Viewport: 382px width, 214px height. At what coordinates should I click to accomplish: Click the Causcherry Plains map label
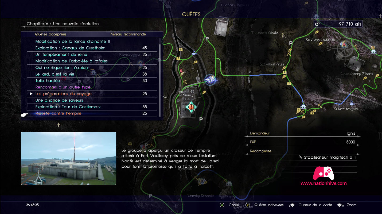point(357,74)
